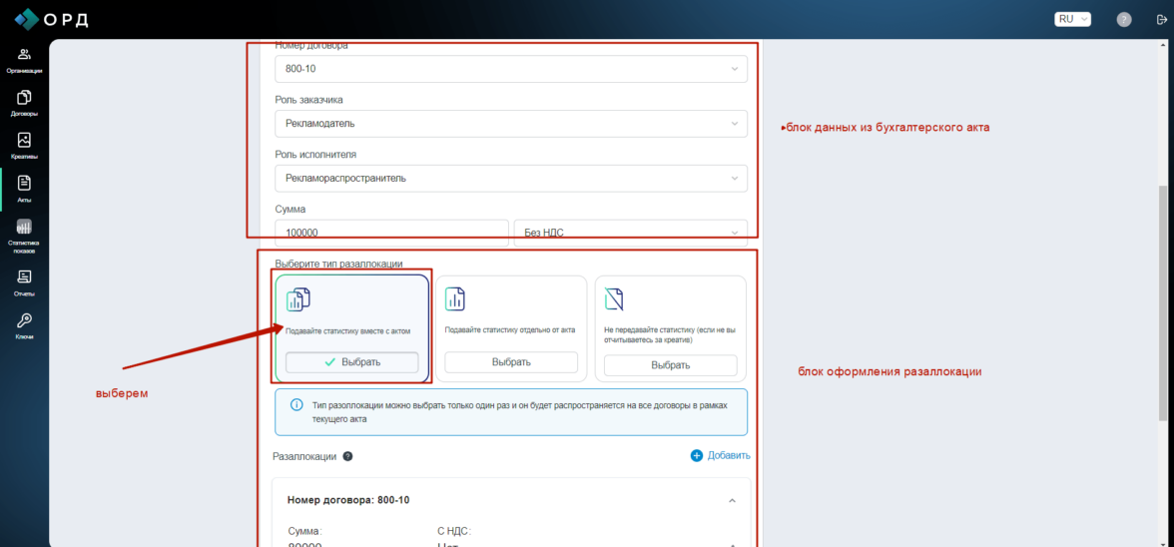Click the 'Разаллокации' section title
This screenshot has width=1174, height=547.
coord(304,456)
